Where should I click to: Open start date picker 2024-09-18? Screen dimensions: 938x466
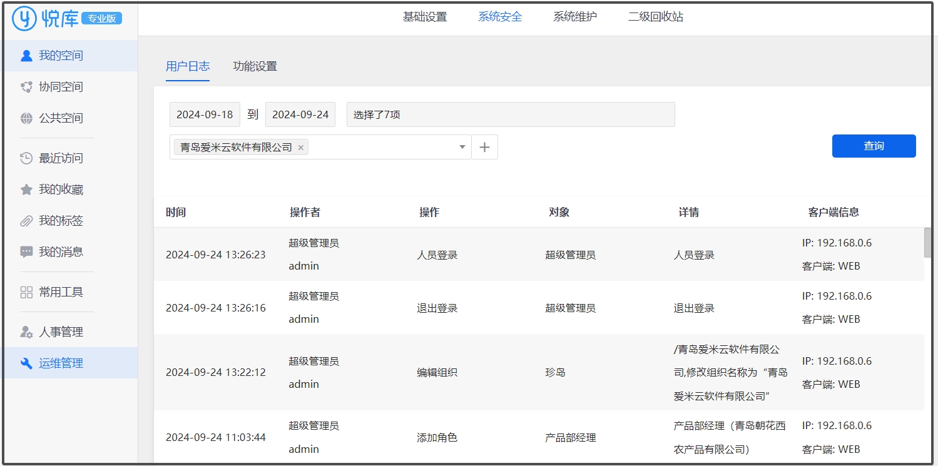[205, 114]
